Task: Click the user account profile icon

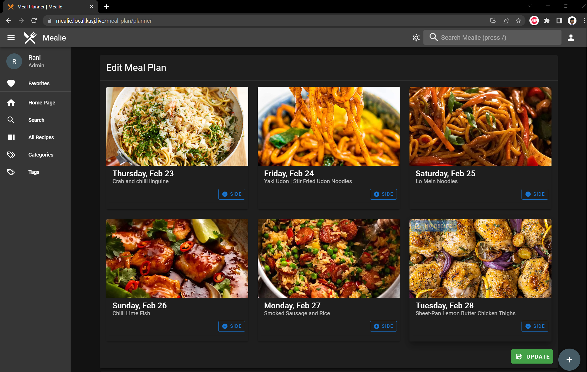Action: 571,38
